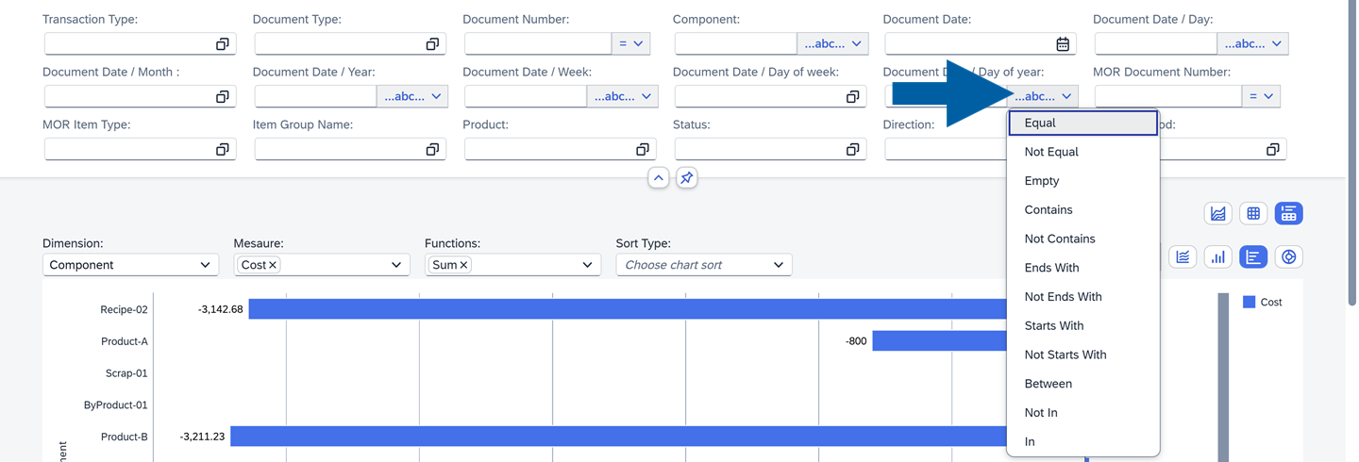This screenshot has height=462, width=1359.
Task: Switch to the vertical column chart type
Action: pyautogui.click(x=1218, y=256)
